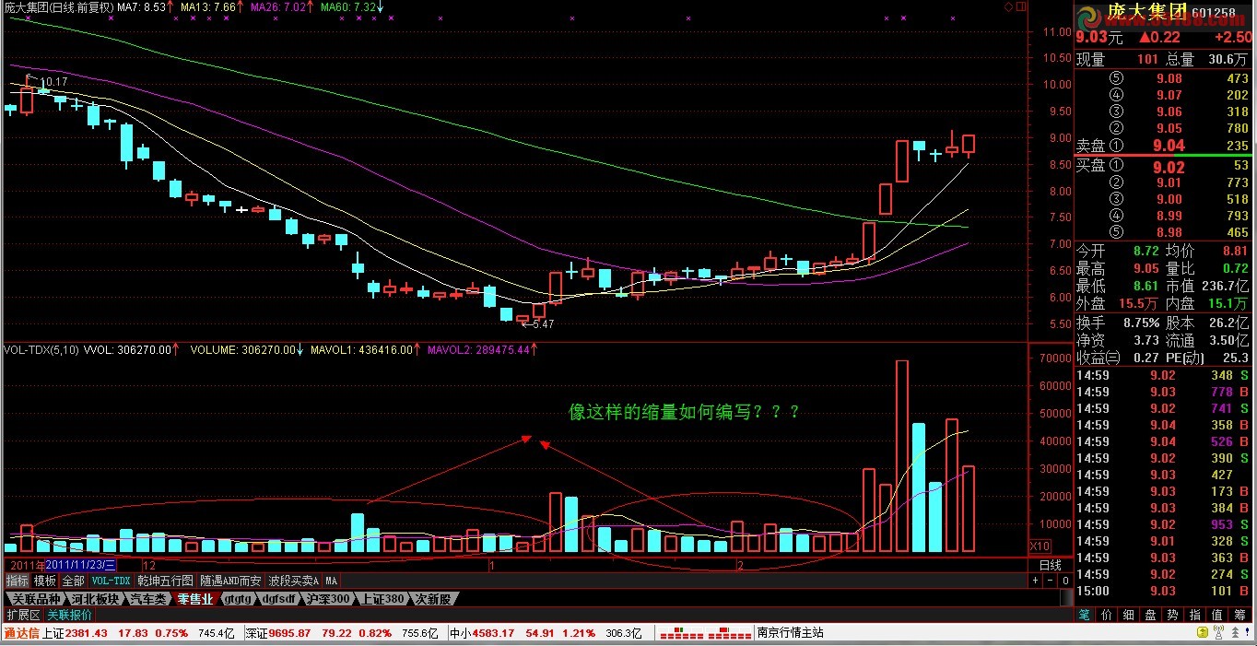Image resolution: width=1257 pixels, height=646 pixels.
Task: Open the 指标 tab
Action: tap(18, 581)
